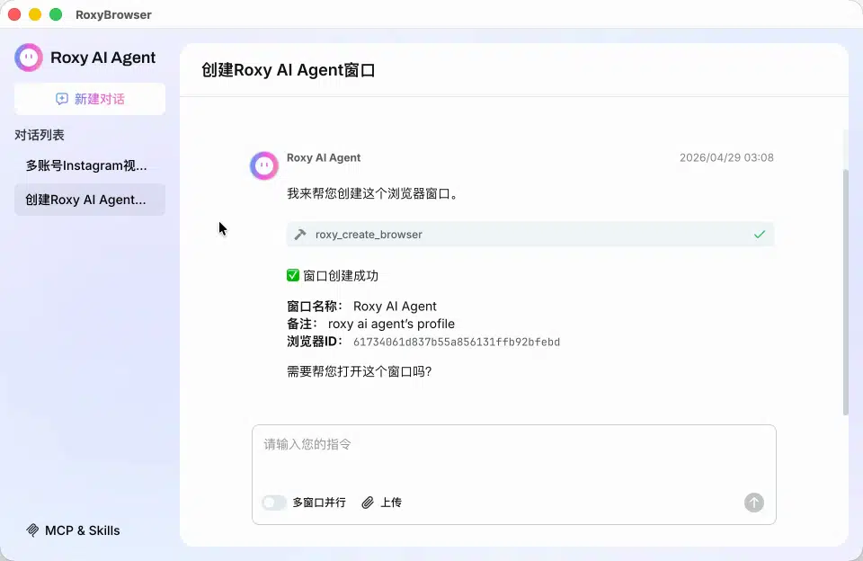Click the timestamp 2026/04/29 03:08
The image size is (863, 561).
pyautogui.click(x=726, y=157)
